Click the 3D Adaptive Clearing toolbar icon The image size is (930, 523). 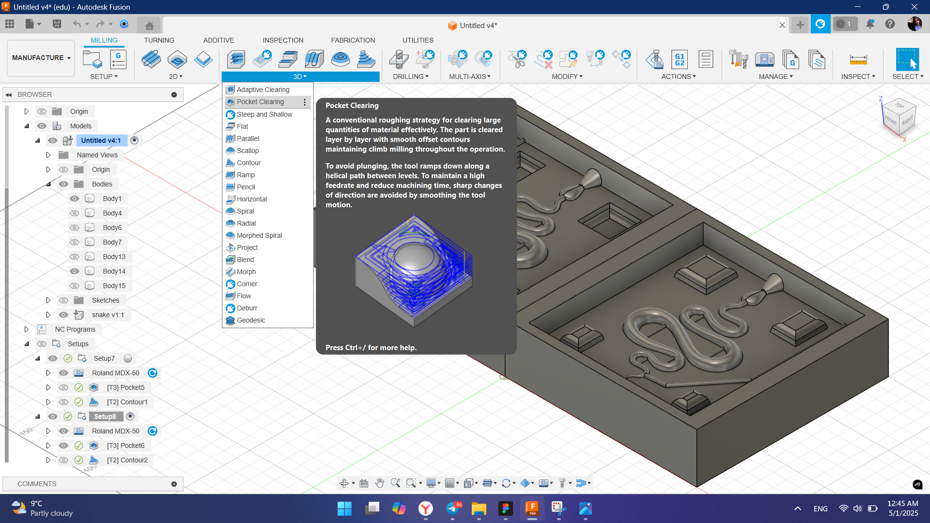[236, 60]
